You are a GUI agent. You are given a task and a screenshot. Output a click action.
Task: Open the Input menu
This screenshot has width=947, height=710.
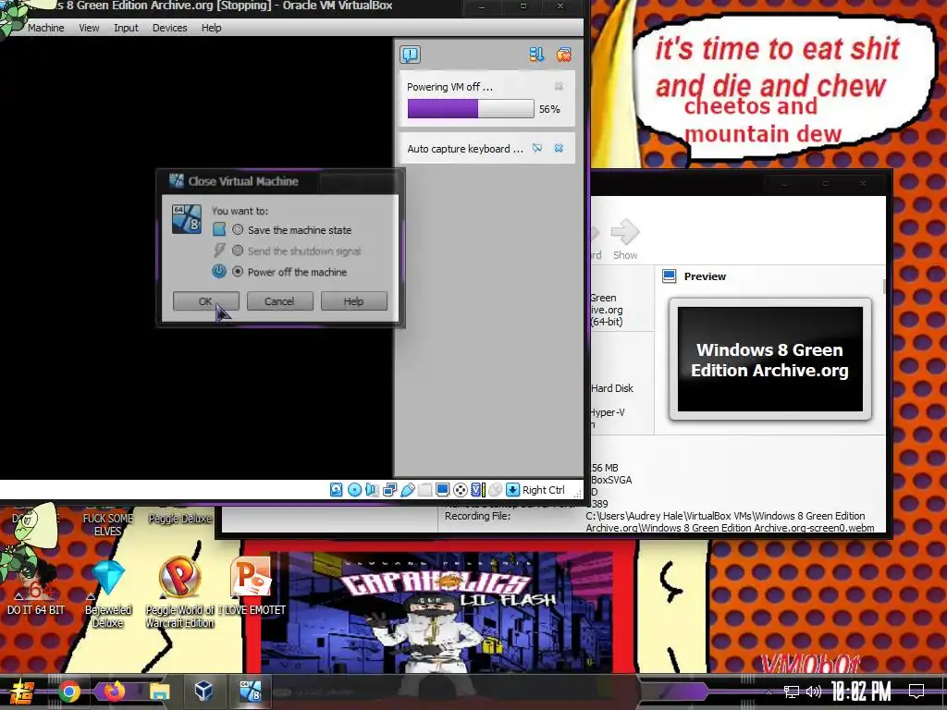[x=126, y=28]
